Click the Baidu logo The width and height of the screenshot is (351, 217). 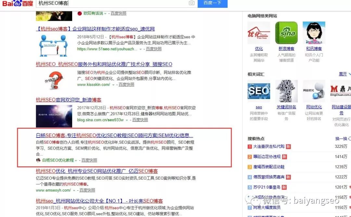click(x=18, y=4)
